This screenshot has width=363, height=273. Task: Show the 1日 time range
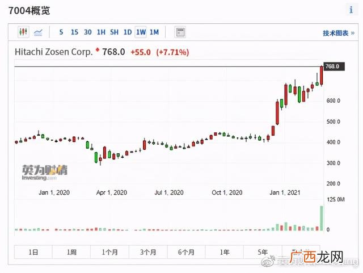coord(33,252)
